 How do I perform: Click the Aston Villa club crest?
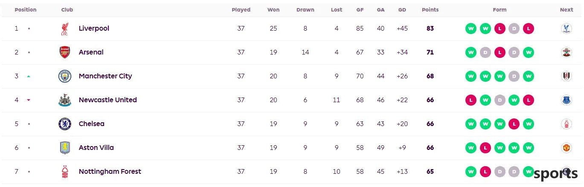click(x=65, y=148)
